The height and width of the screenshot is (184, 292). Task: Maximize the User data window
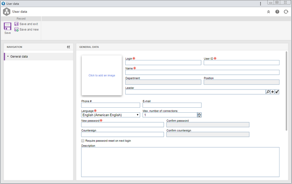(277, 3)
